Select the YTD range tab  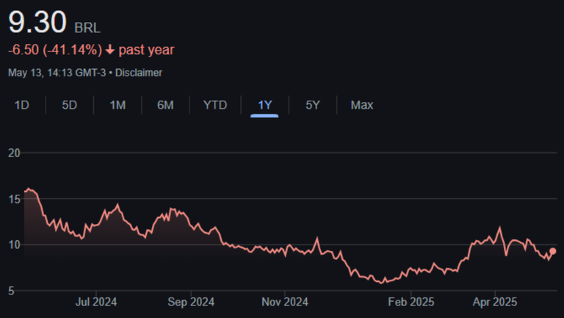point(214,105)
